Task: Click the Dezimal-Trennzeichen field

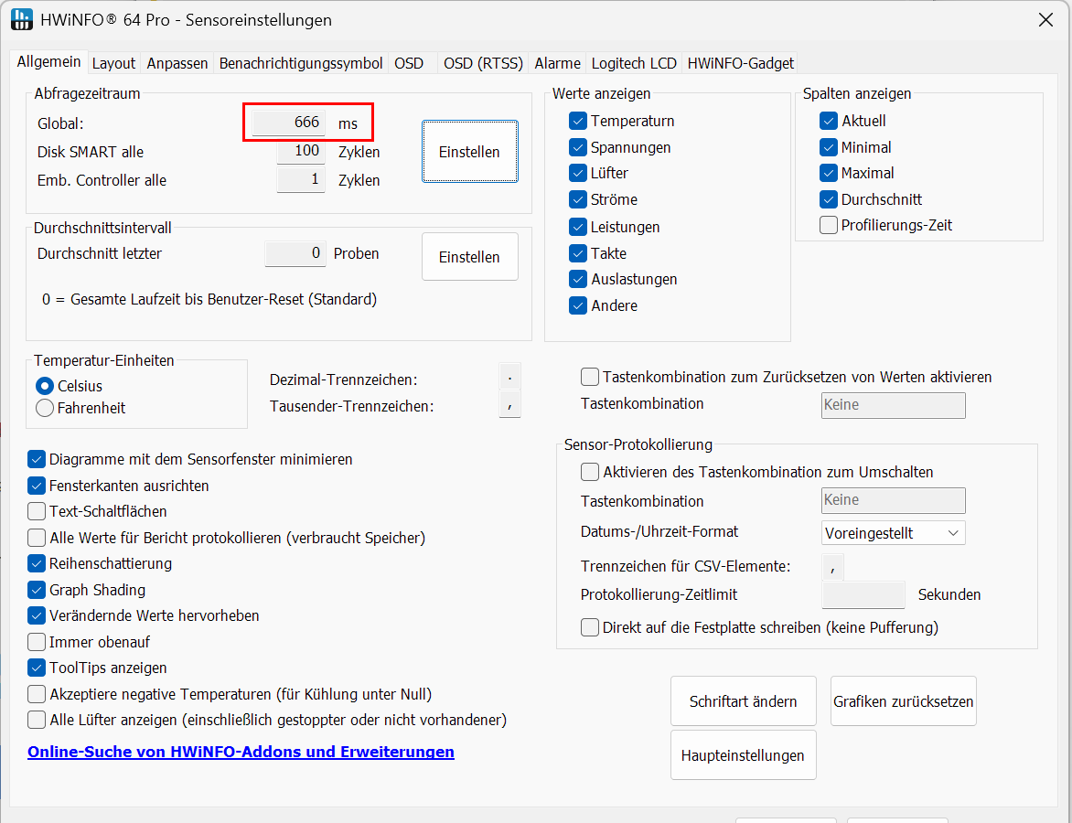Action: 510,378
